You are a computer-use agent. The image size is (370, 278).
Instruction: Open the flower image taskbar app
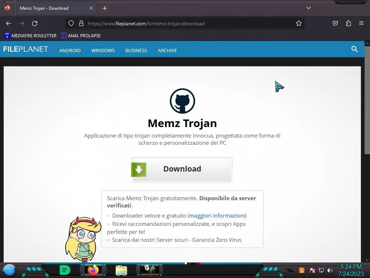[x=150, y=270]
